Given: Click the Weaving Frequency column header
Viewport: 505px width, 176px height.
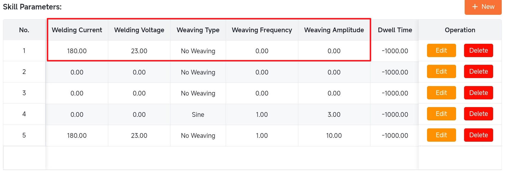Looking at the screenshot, I should coord(262,30).
